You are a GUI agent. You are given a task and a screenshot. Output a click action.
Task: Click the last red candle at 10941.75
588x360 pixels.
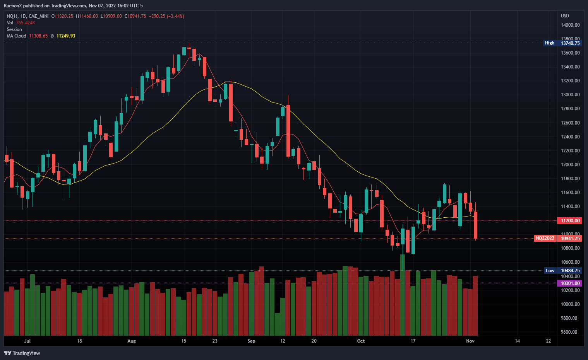475,225
